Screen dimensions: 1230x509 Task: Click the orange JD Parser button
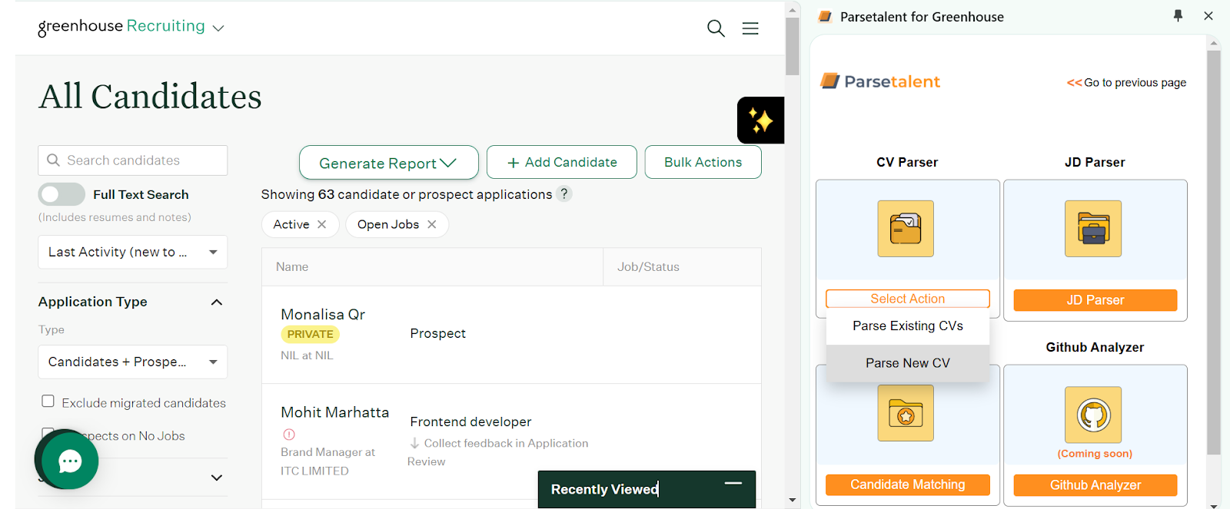[x=1095, y=300]
